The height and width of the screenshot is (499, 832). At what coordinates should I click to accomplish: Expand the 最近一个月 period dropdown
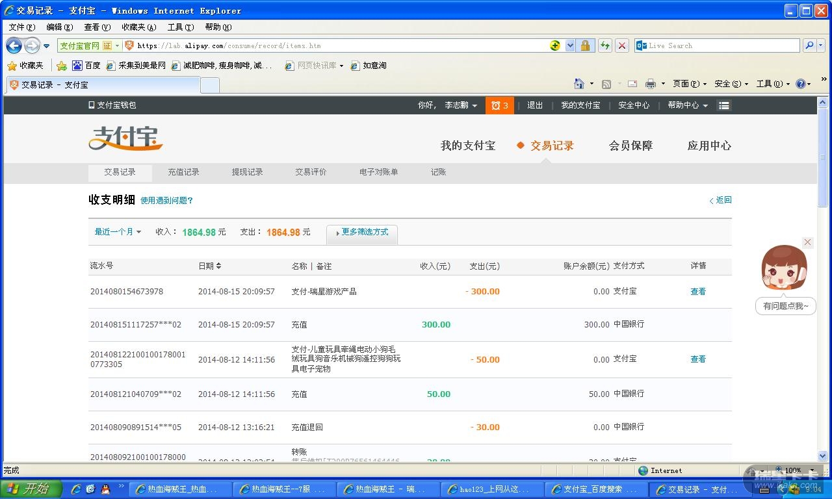tap(118, 232)
